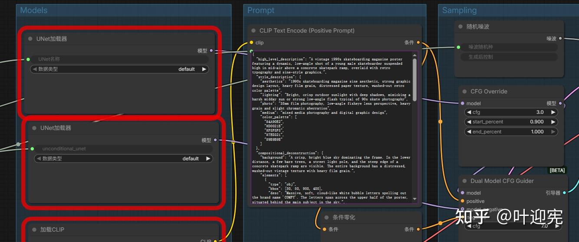
Task: Click the 条件零化 node title
Action: [344, 217]
